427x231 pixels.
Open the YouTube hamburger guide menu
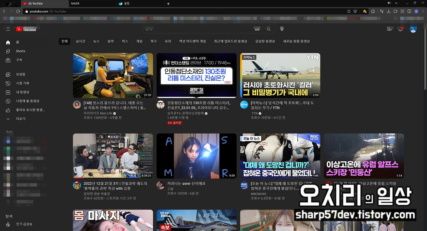pyautogui.click(x=8, y=29)
